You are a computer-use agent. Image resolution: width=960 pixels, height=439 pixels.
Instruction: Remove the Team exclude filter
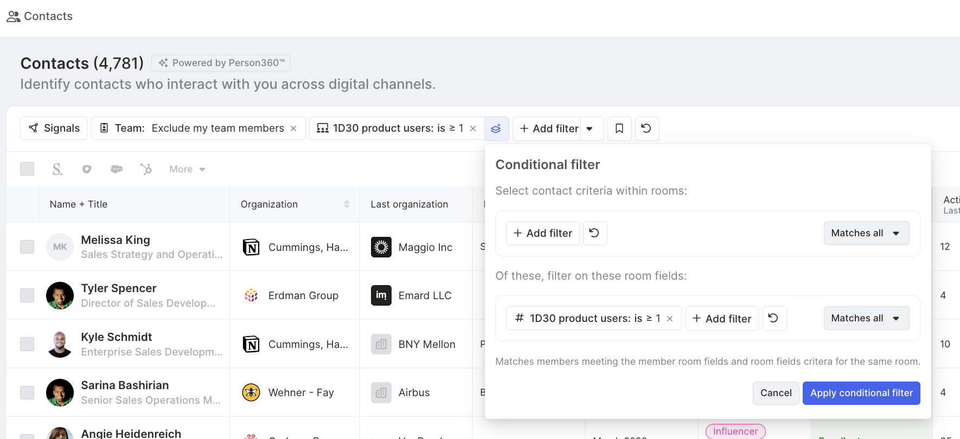[x=293, y=128]
